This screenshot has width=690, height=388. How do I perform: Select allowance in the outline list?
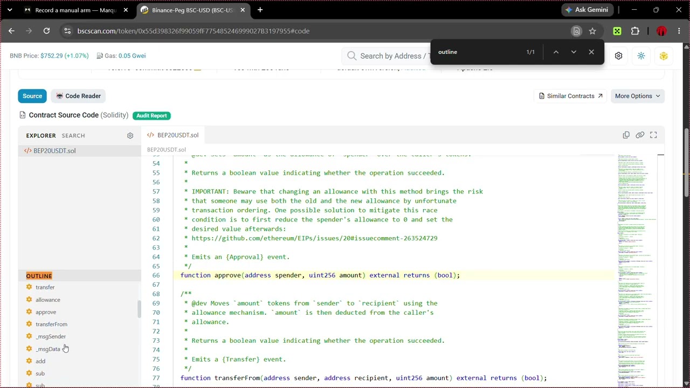[x=48, y=300]
